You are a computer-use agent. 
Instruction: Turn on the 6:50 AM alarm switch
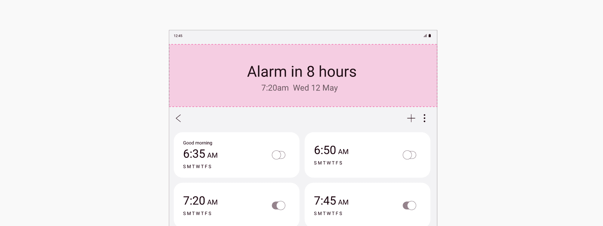[409, 155]
